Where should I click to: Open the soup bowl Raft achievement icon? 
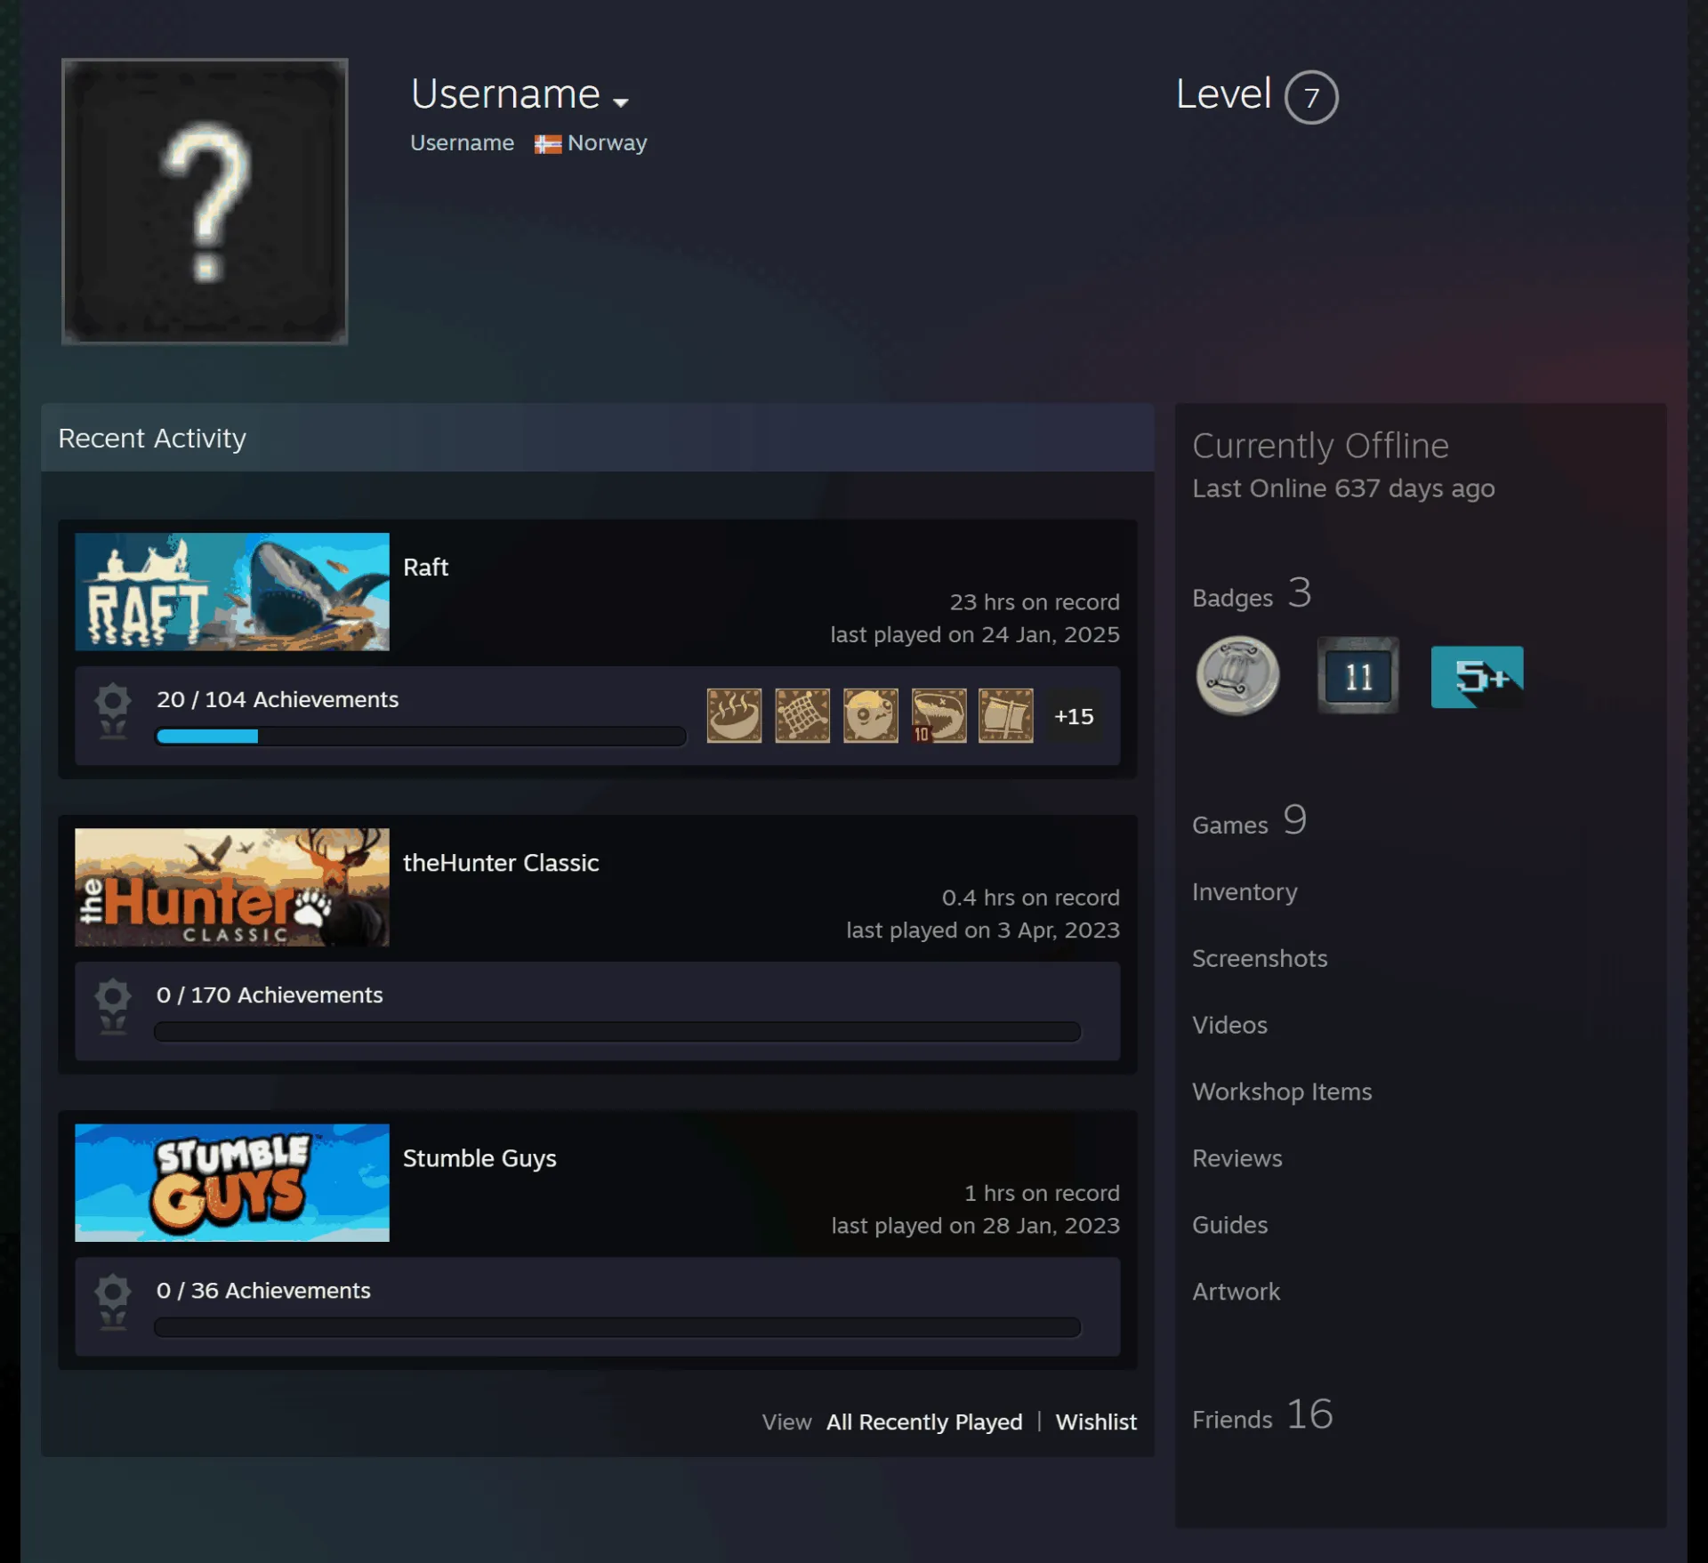click(x=734, y=715)
